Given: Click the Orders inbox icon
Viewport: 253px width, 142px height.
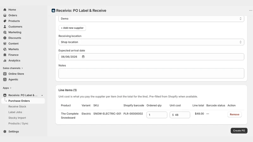Looking at the screenshot, I should click(5, 15).
